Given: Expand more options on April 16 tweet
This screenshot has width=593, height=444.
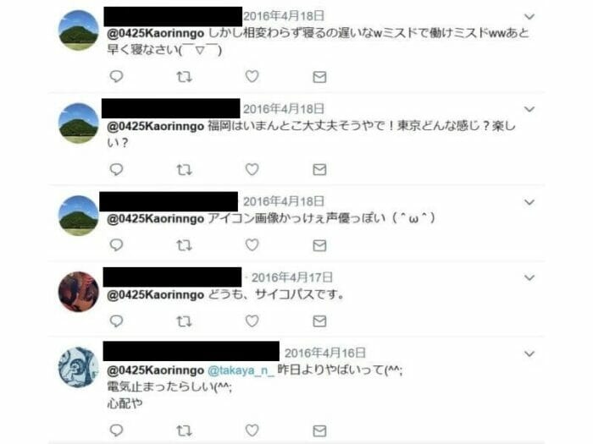Looking at the screenshot, I should point(529,354).
